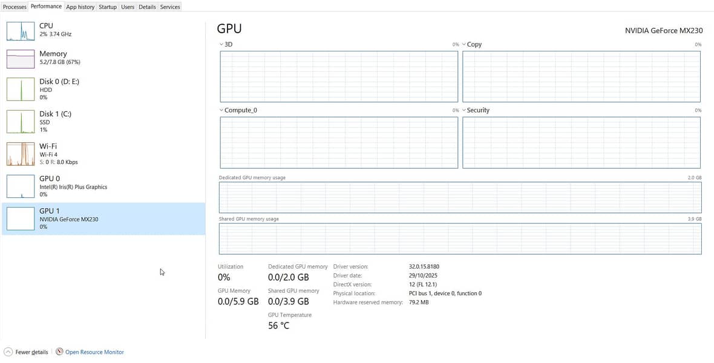Switch to the Processes tab
The width and height of the screenshot is (714, 363).
coord(15,7)
